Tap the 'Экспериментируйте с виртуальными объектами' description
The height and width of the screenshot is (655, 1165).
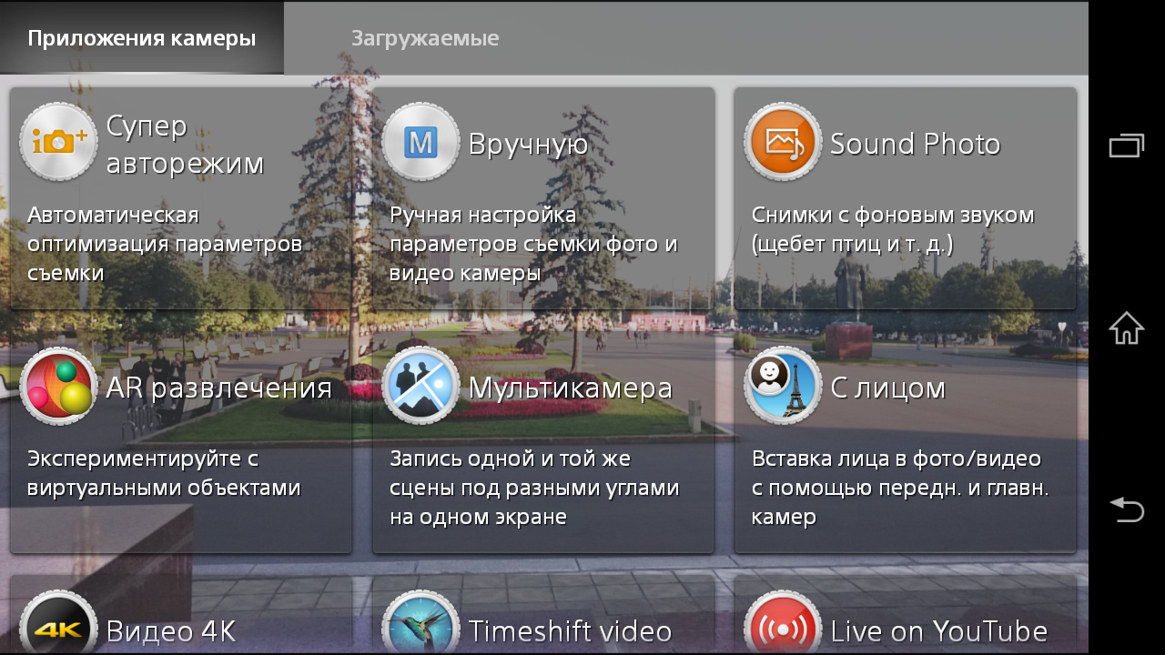click(164, 473)
